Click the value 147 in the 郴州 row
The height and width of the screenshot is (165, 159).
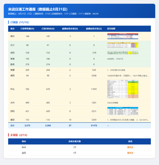coord(48,36)
